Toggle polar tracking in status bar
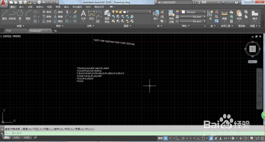Viewport: 265px width, 142px height. click(183, 138)
